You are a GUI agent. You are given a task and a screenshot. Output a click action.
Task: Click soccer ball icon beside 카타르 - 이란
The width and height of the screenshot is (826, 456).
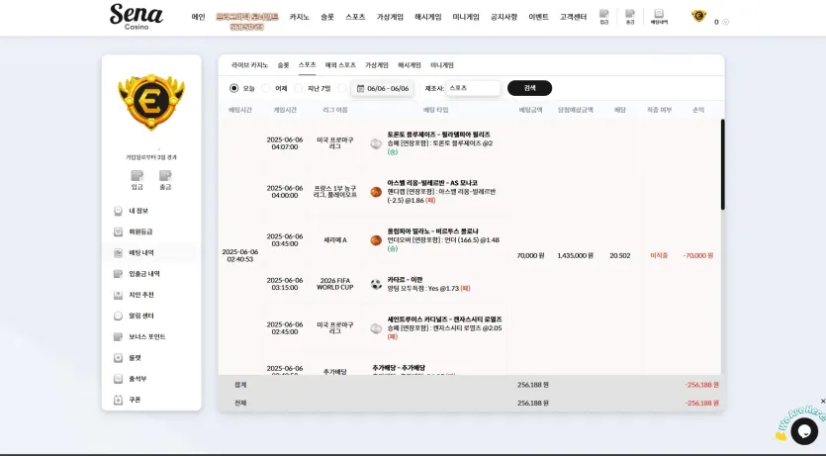tap(376, 284)
